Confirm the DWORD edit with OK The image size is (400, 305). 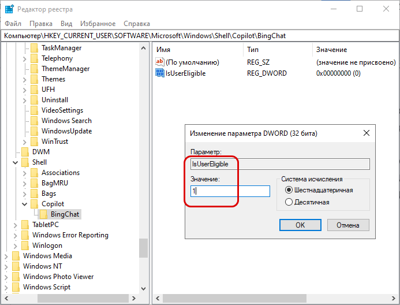300,225
